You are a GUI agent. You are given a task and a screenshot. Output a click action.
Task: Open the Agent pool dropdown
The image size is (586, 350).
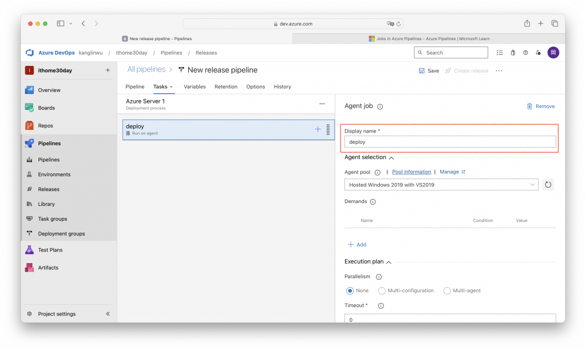click(441, 185)
